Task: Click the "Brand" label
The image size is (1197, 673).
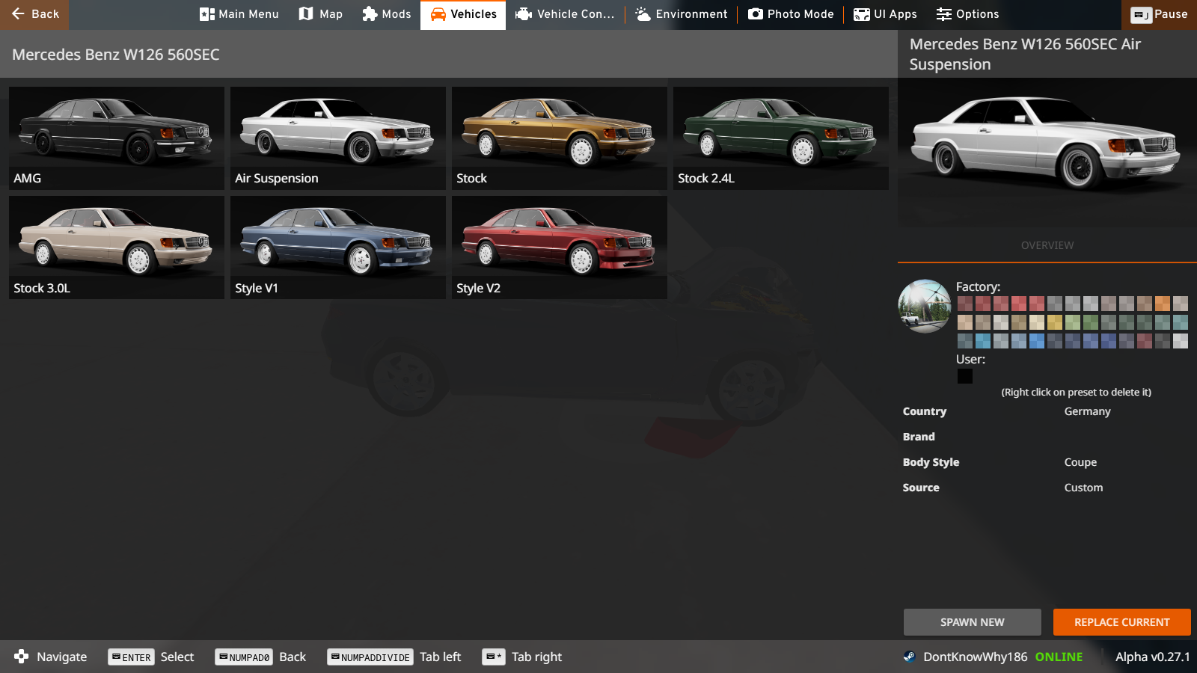Action: pos(919,437)
